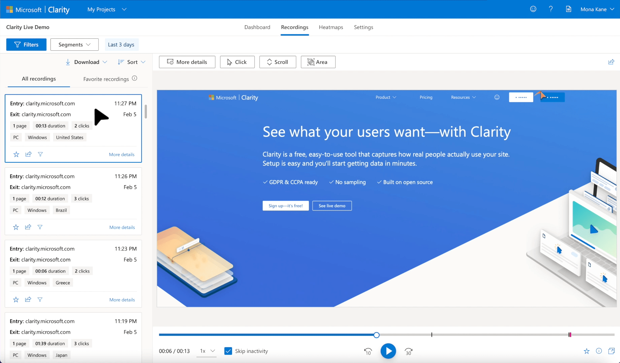The height and width of the screenshot is (363, 620).
Task: Expand Resources menu in the recorded page
Action: (464, 97)
